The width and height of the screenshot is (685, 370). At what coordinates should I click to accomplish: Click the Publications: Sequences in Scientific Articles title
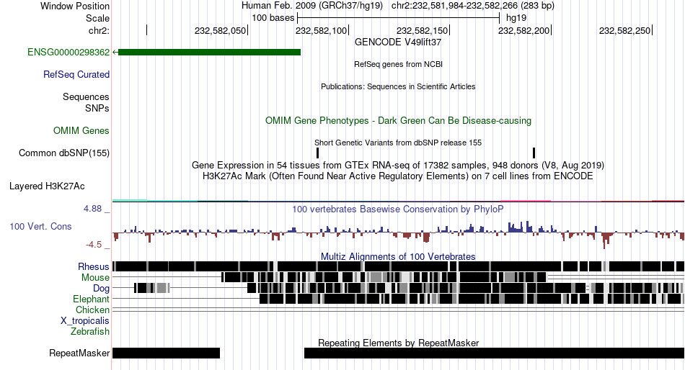coord(398,86)
